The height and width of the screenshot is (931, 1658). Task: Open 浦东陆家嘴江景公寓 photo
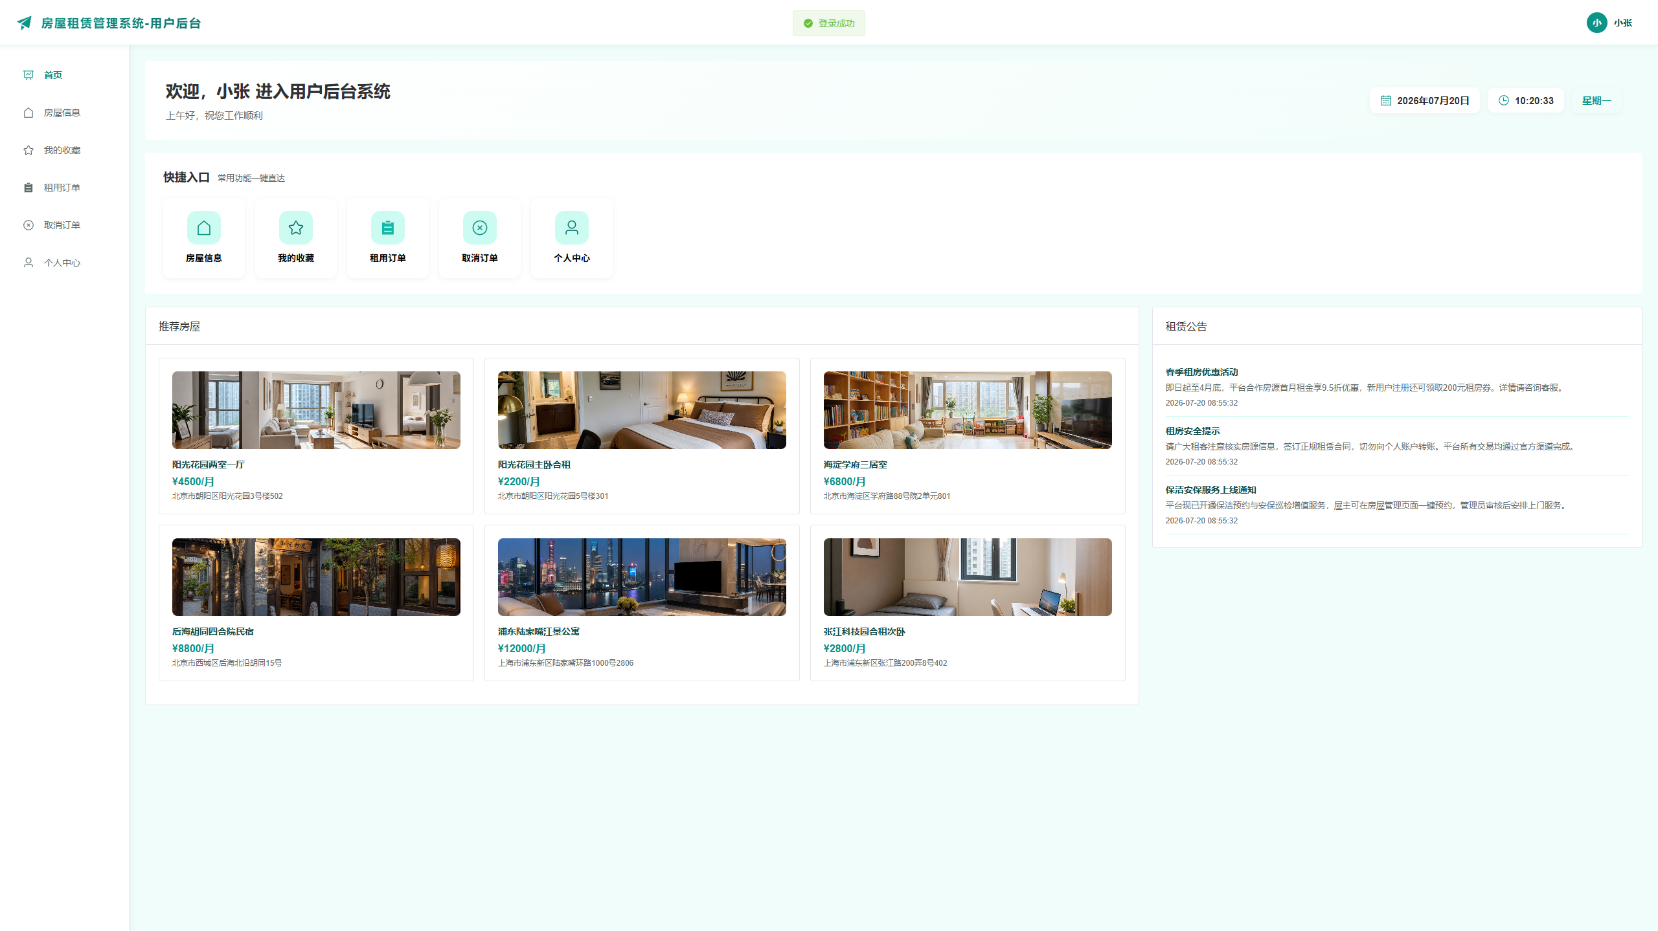pos(642,577)
